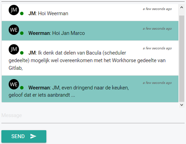Click JM avatar on the Bacula message
The image size is (186, 144).
pos(14,49)
